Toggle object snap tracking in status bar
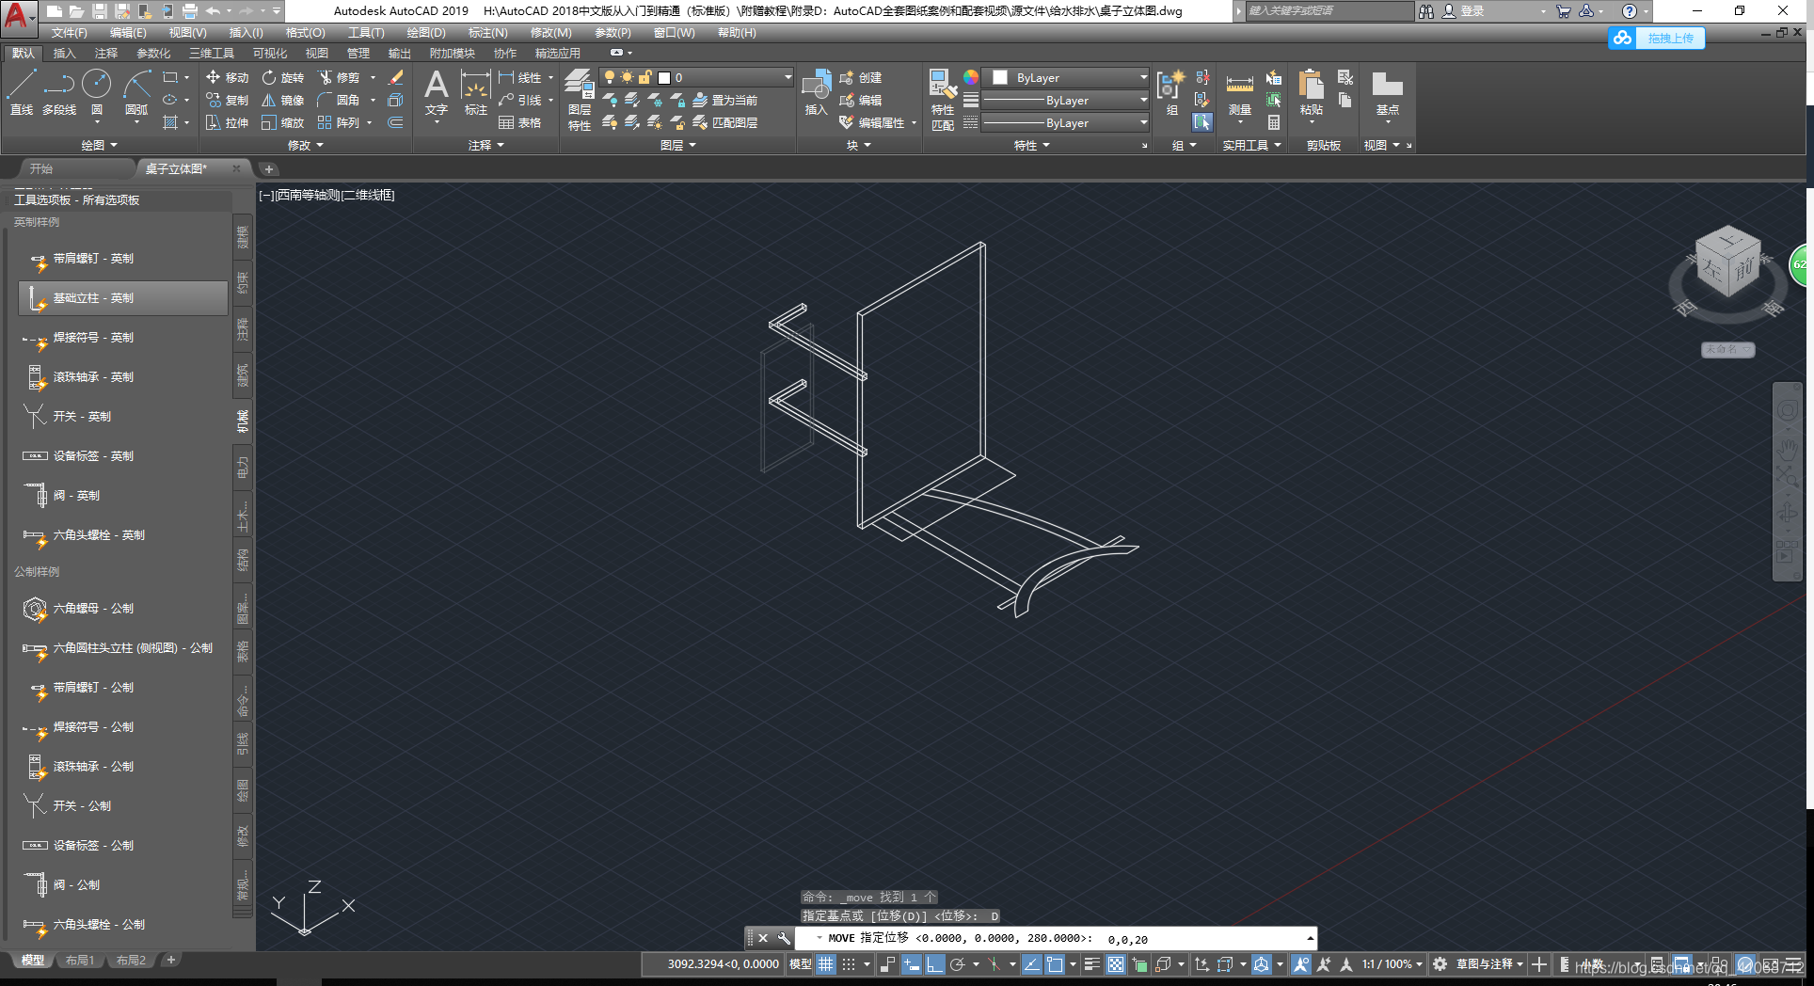Viewport: 1814px width, 986px height. (1032, 964)
